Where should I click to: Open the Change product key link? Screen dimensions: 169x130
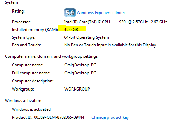(x=110, y=117)
